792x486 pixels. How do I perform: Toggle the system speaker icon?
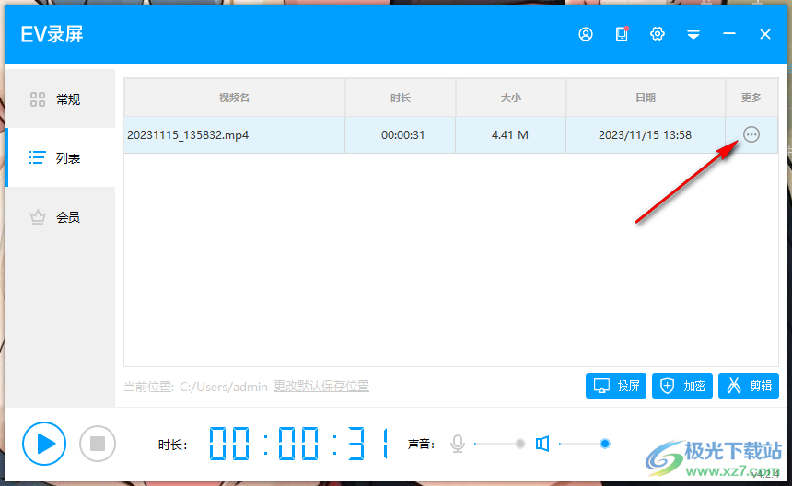(x=542, y=444)
